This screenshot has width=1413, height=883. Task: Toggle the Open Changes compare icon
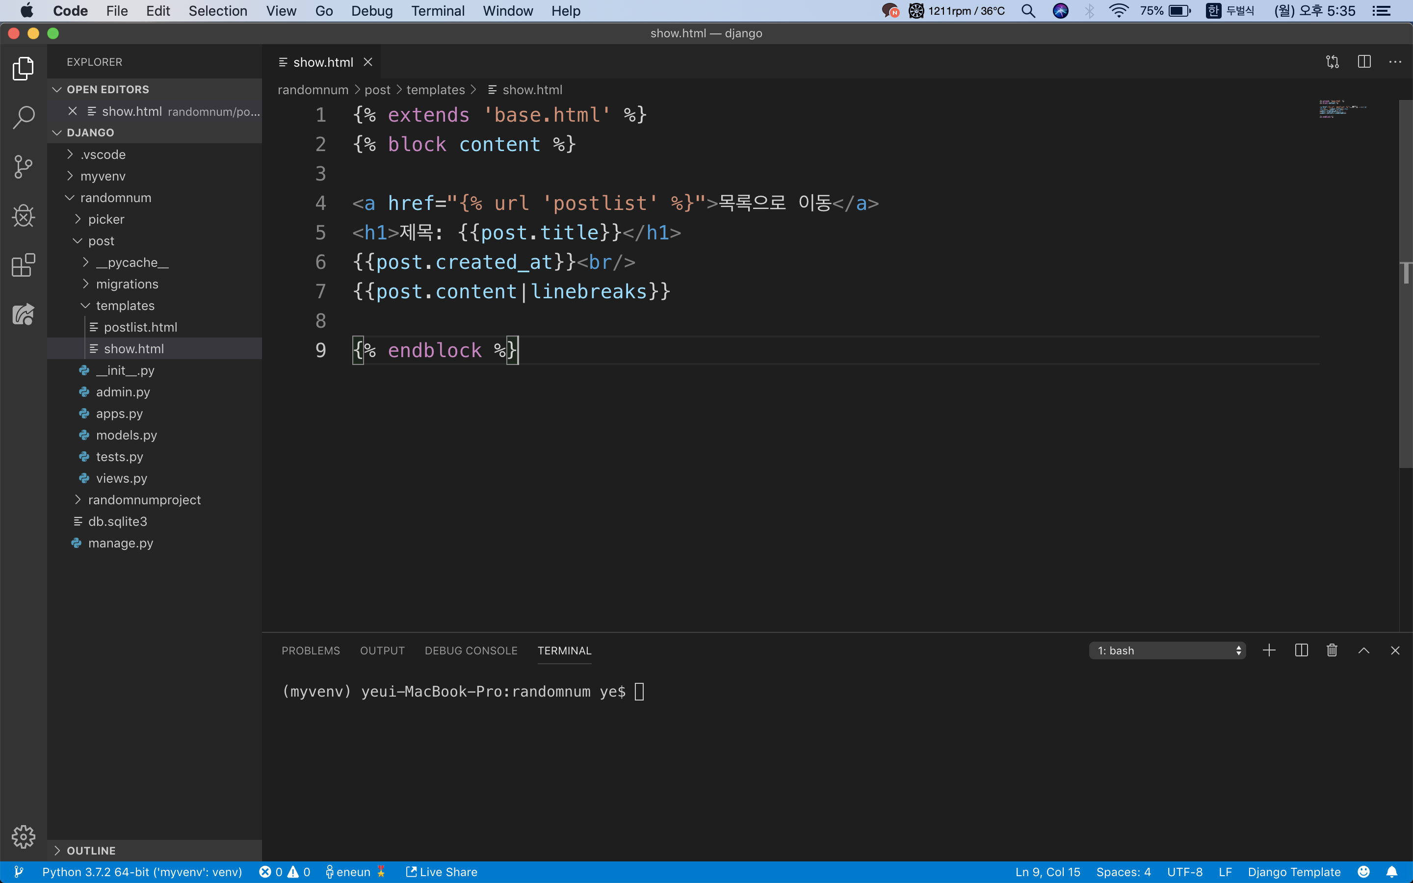1333,62
